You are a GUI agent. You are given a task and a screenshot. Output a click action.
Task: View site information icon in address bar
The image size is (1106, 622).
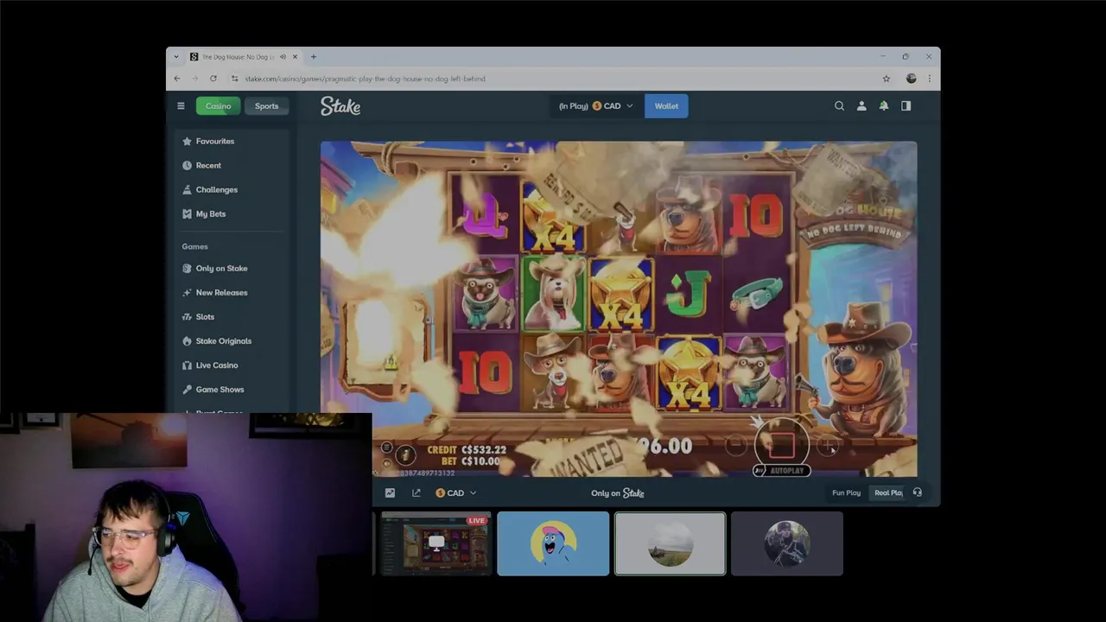pyautogui.click(x=235, y=79)
